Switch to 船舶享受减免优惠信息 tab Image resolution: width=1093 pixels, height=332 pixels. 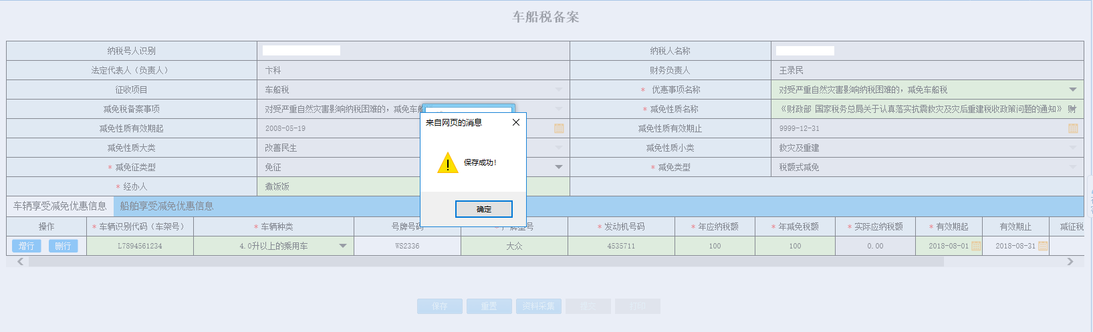pos(166,206)
